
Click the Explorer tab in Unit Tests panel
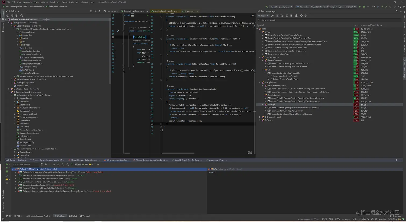(22, 160)
